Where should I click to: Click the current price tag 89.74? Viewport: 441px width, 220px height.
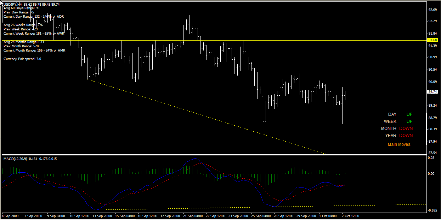(432, 91)
